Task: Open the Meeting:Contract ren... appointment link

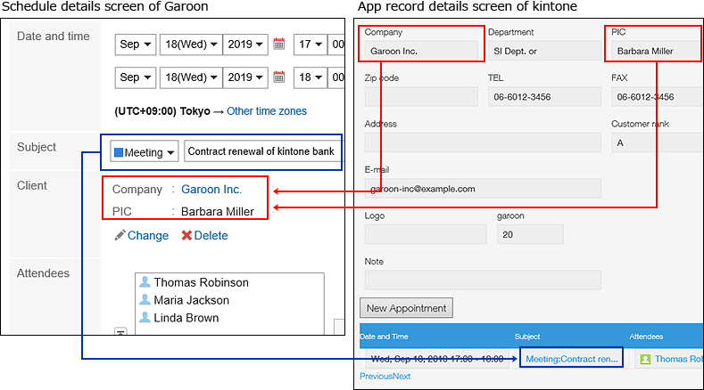Action: coord(572,359)
